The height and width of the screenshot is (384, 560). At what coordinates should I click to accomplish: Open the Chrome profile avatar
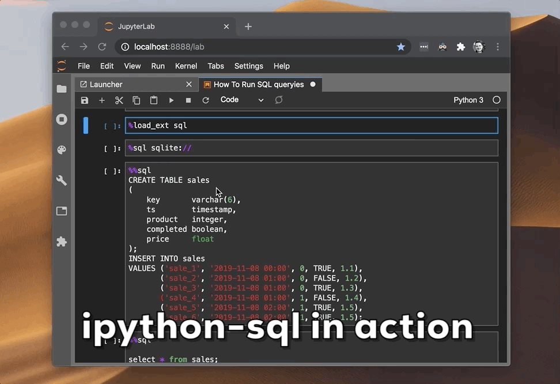click(x=479, y=47)
